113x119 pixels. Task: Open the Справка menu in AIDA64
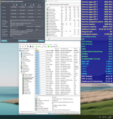pyautogui.click(x=55, y=44)
